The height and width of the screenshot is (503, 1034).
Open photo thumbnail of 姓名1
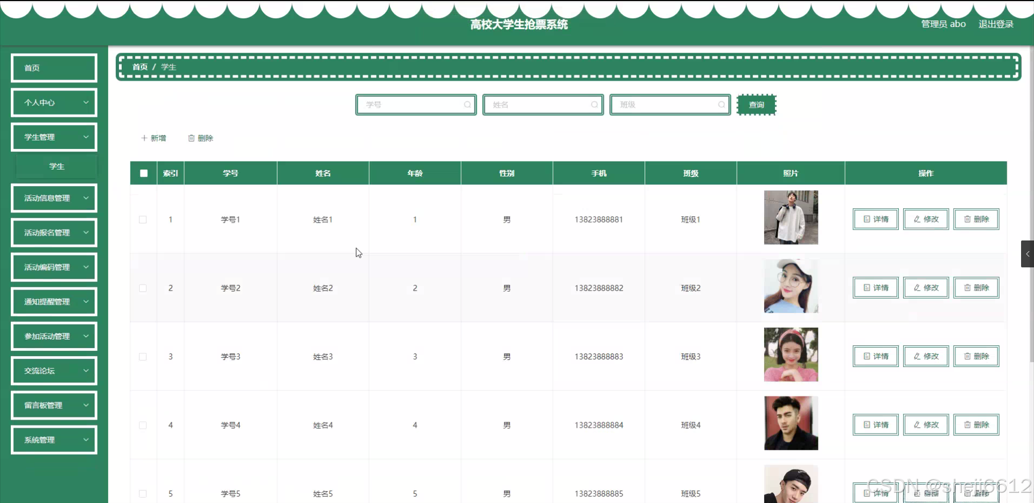[x=791, y=217]
